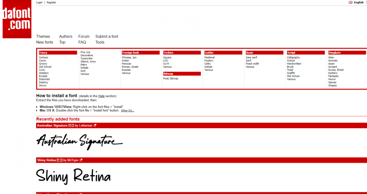Open Australian Signature font preview image
Viewport: 367px width, 194px height.
pyautogui.click(x=80, y=142)
